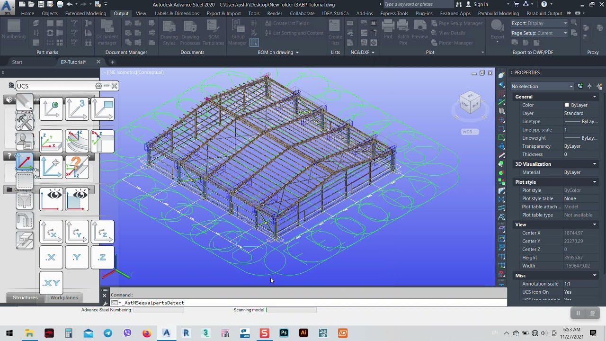606x341 pixels.
Task: Expand the NC&DXF panel dropdown
Action: tap(363, 52)
